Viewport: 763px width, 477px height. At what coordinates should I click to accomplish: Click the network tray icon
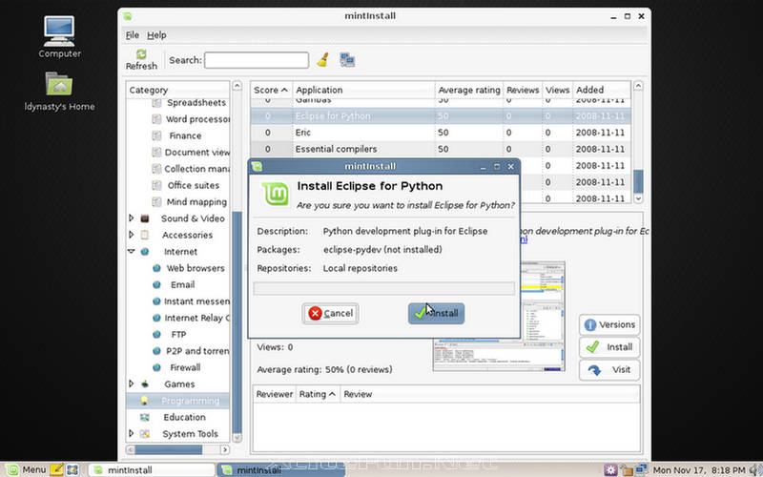[x=642, y=469]
